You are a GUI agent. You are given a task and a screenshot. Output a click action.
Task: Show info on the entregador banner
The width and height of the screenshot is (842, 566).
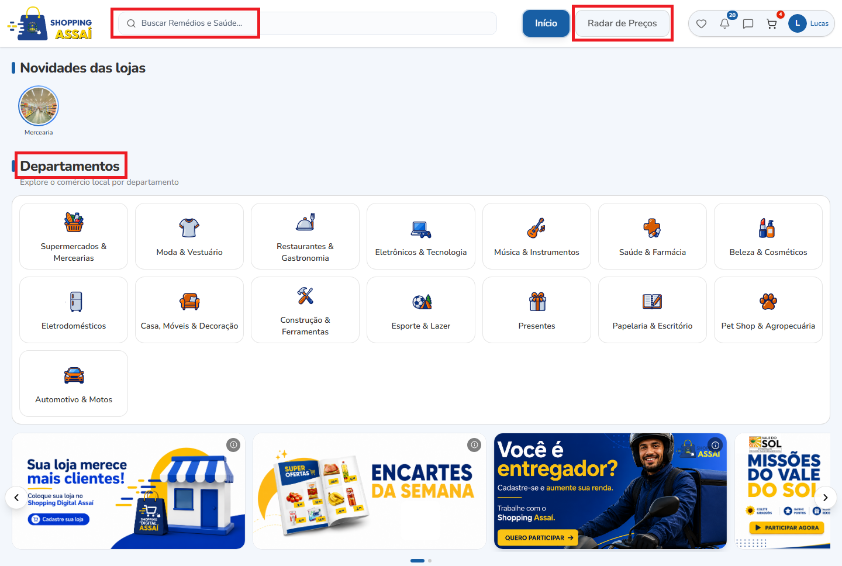click(x=715, y=445)
